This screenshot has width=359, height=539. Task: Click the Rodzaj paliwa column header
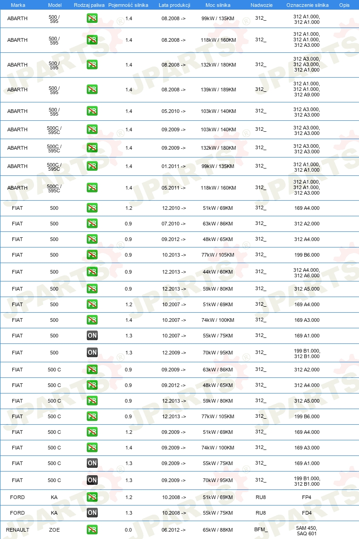click(x=89, y=5)
